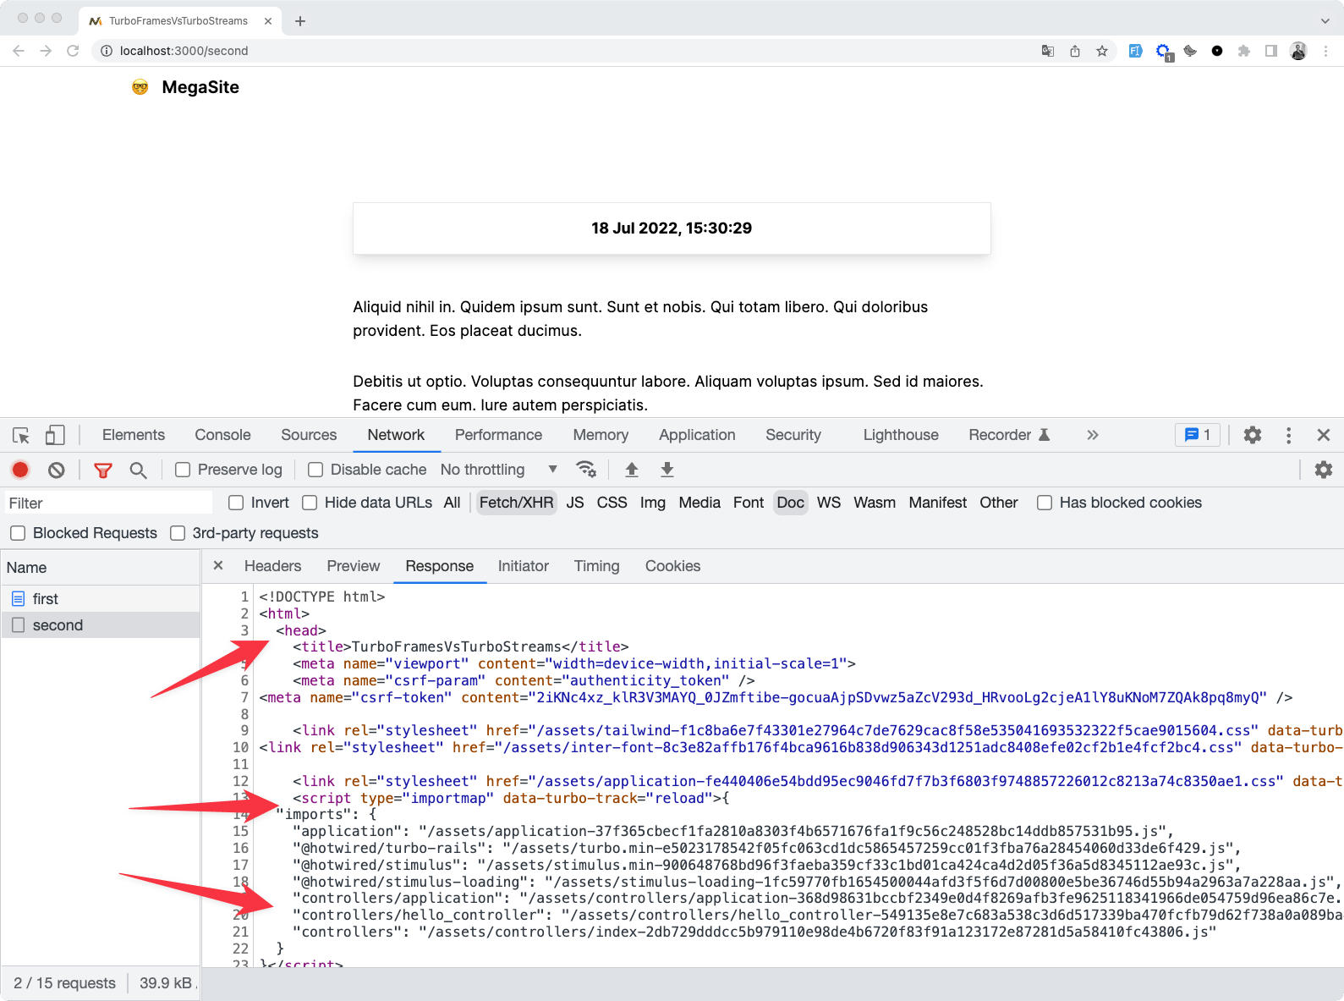Image resolution: width=1344 pixels, height=1001 pixels.
Task: Select the Fetch/XHR filter type
Action: (516, 503)
